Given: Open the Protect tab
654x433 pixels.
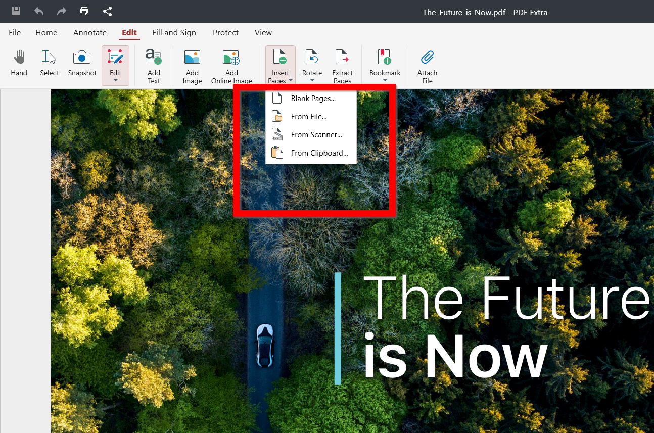Looking at the screenshot, I should point(225,32).
